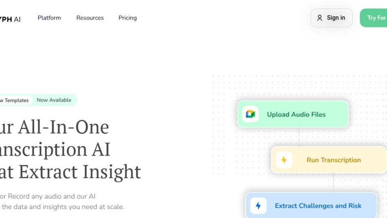Click the New Templates badge
This screenshot has height=218, width=387.
15,100
